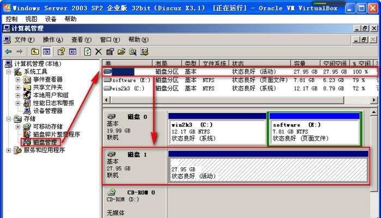Expand the 服务和应用程序 node
The image size is (381, 218).
click(9, 150)
